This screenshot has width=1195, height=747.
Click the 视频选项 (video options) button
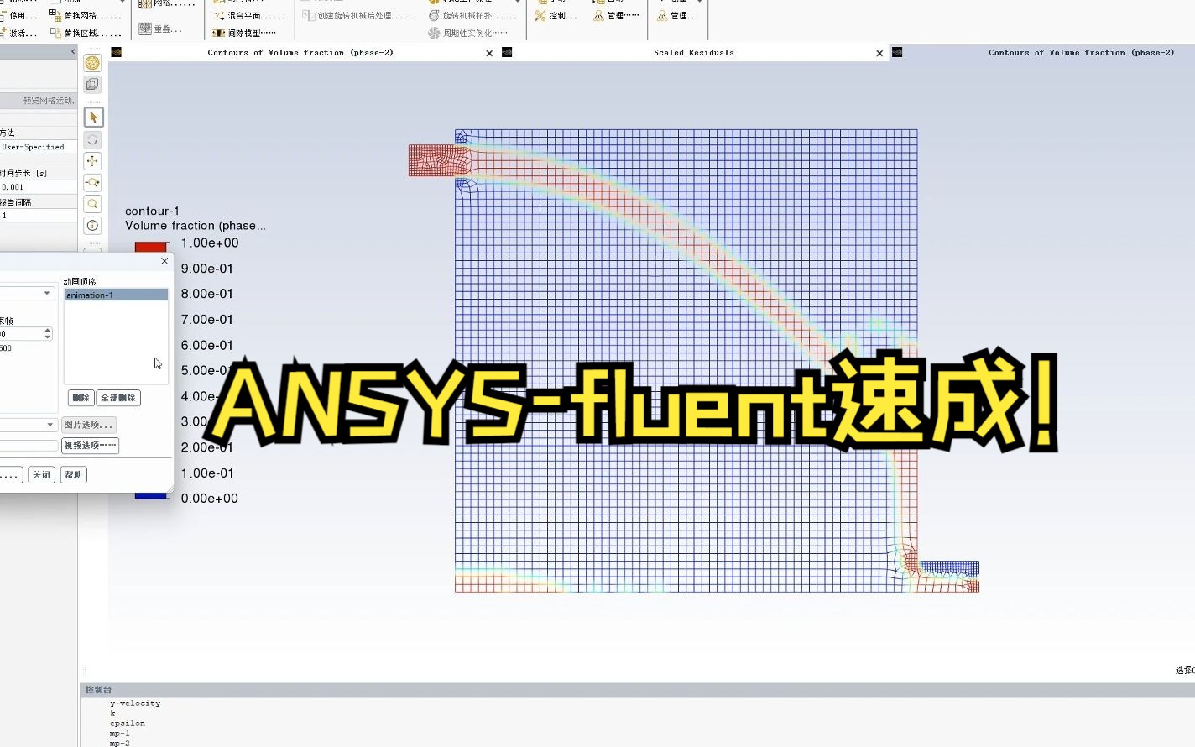tap(91, 446)
